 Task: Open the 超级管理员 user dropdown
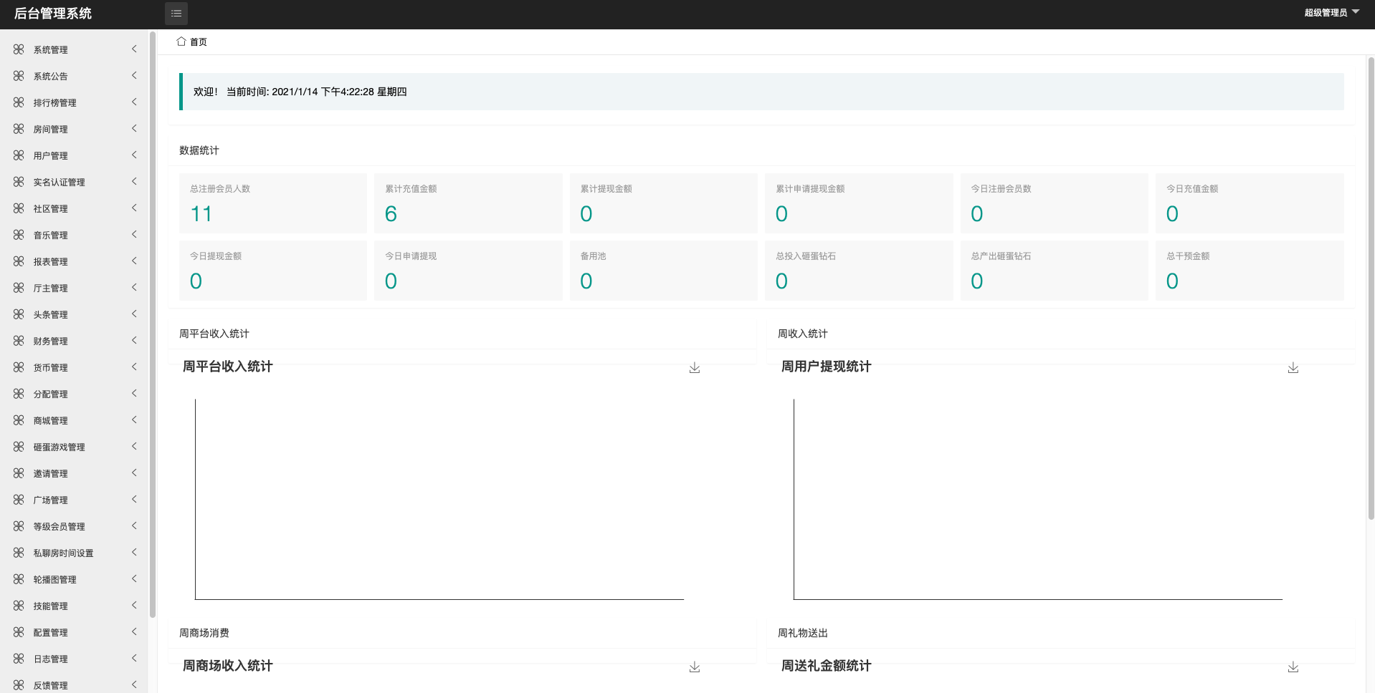coord(1331,13)
